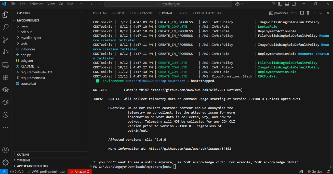Kill the active terminal with the trash icon
333x174 pixels.
click(308, 13)
